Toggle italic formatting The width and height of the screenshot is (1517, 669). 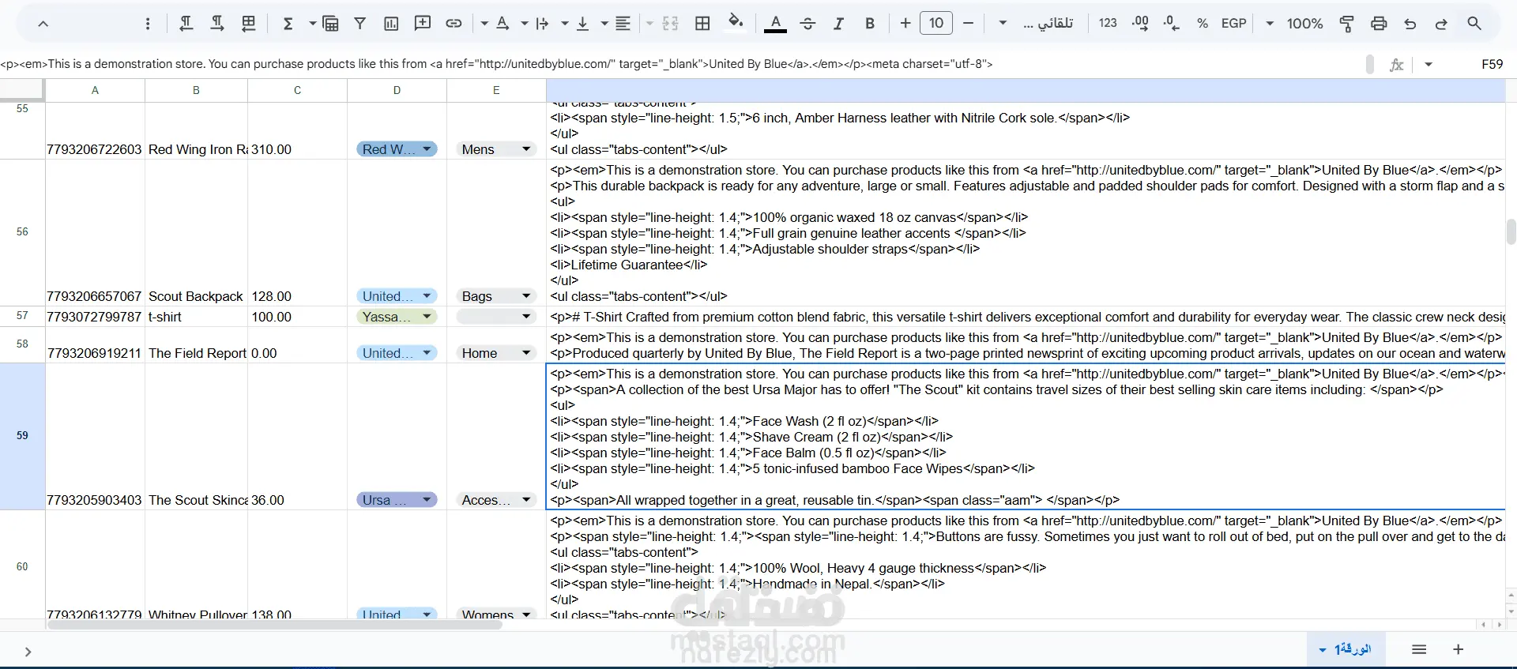click(x=839, y=24)
